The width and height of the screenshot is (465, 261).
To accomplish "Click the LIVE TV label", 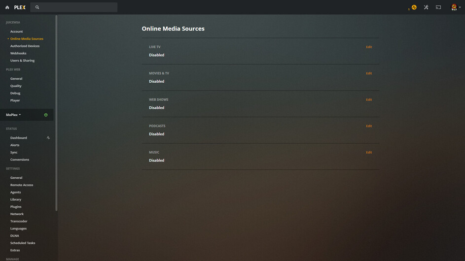I will pyautogui.click(x=154, y=47).
